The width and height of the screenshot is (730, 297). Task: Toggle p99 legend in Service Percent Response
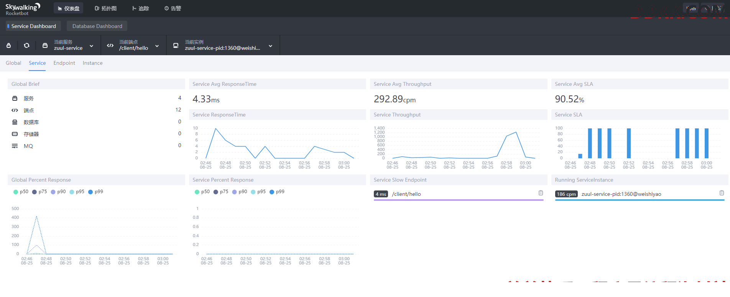(x=277, y=192)
